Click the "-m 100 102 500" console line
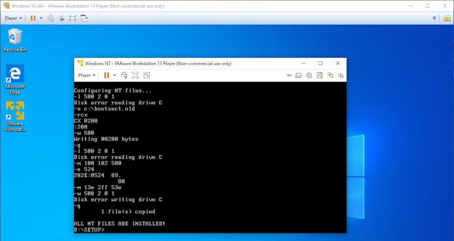454x241 pixels. [x=97, y=163]
